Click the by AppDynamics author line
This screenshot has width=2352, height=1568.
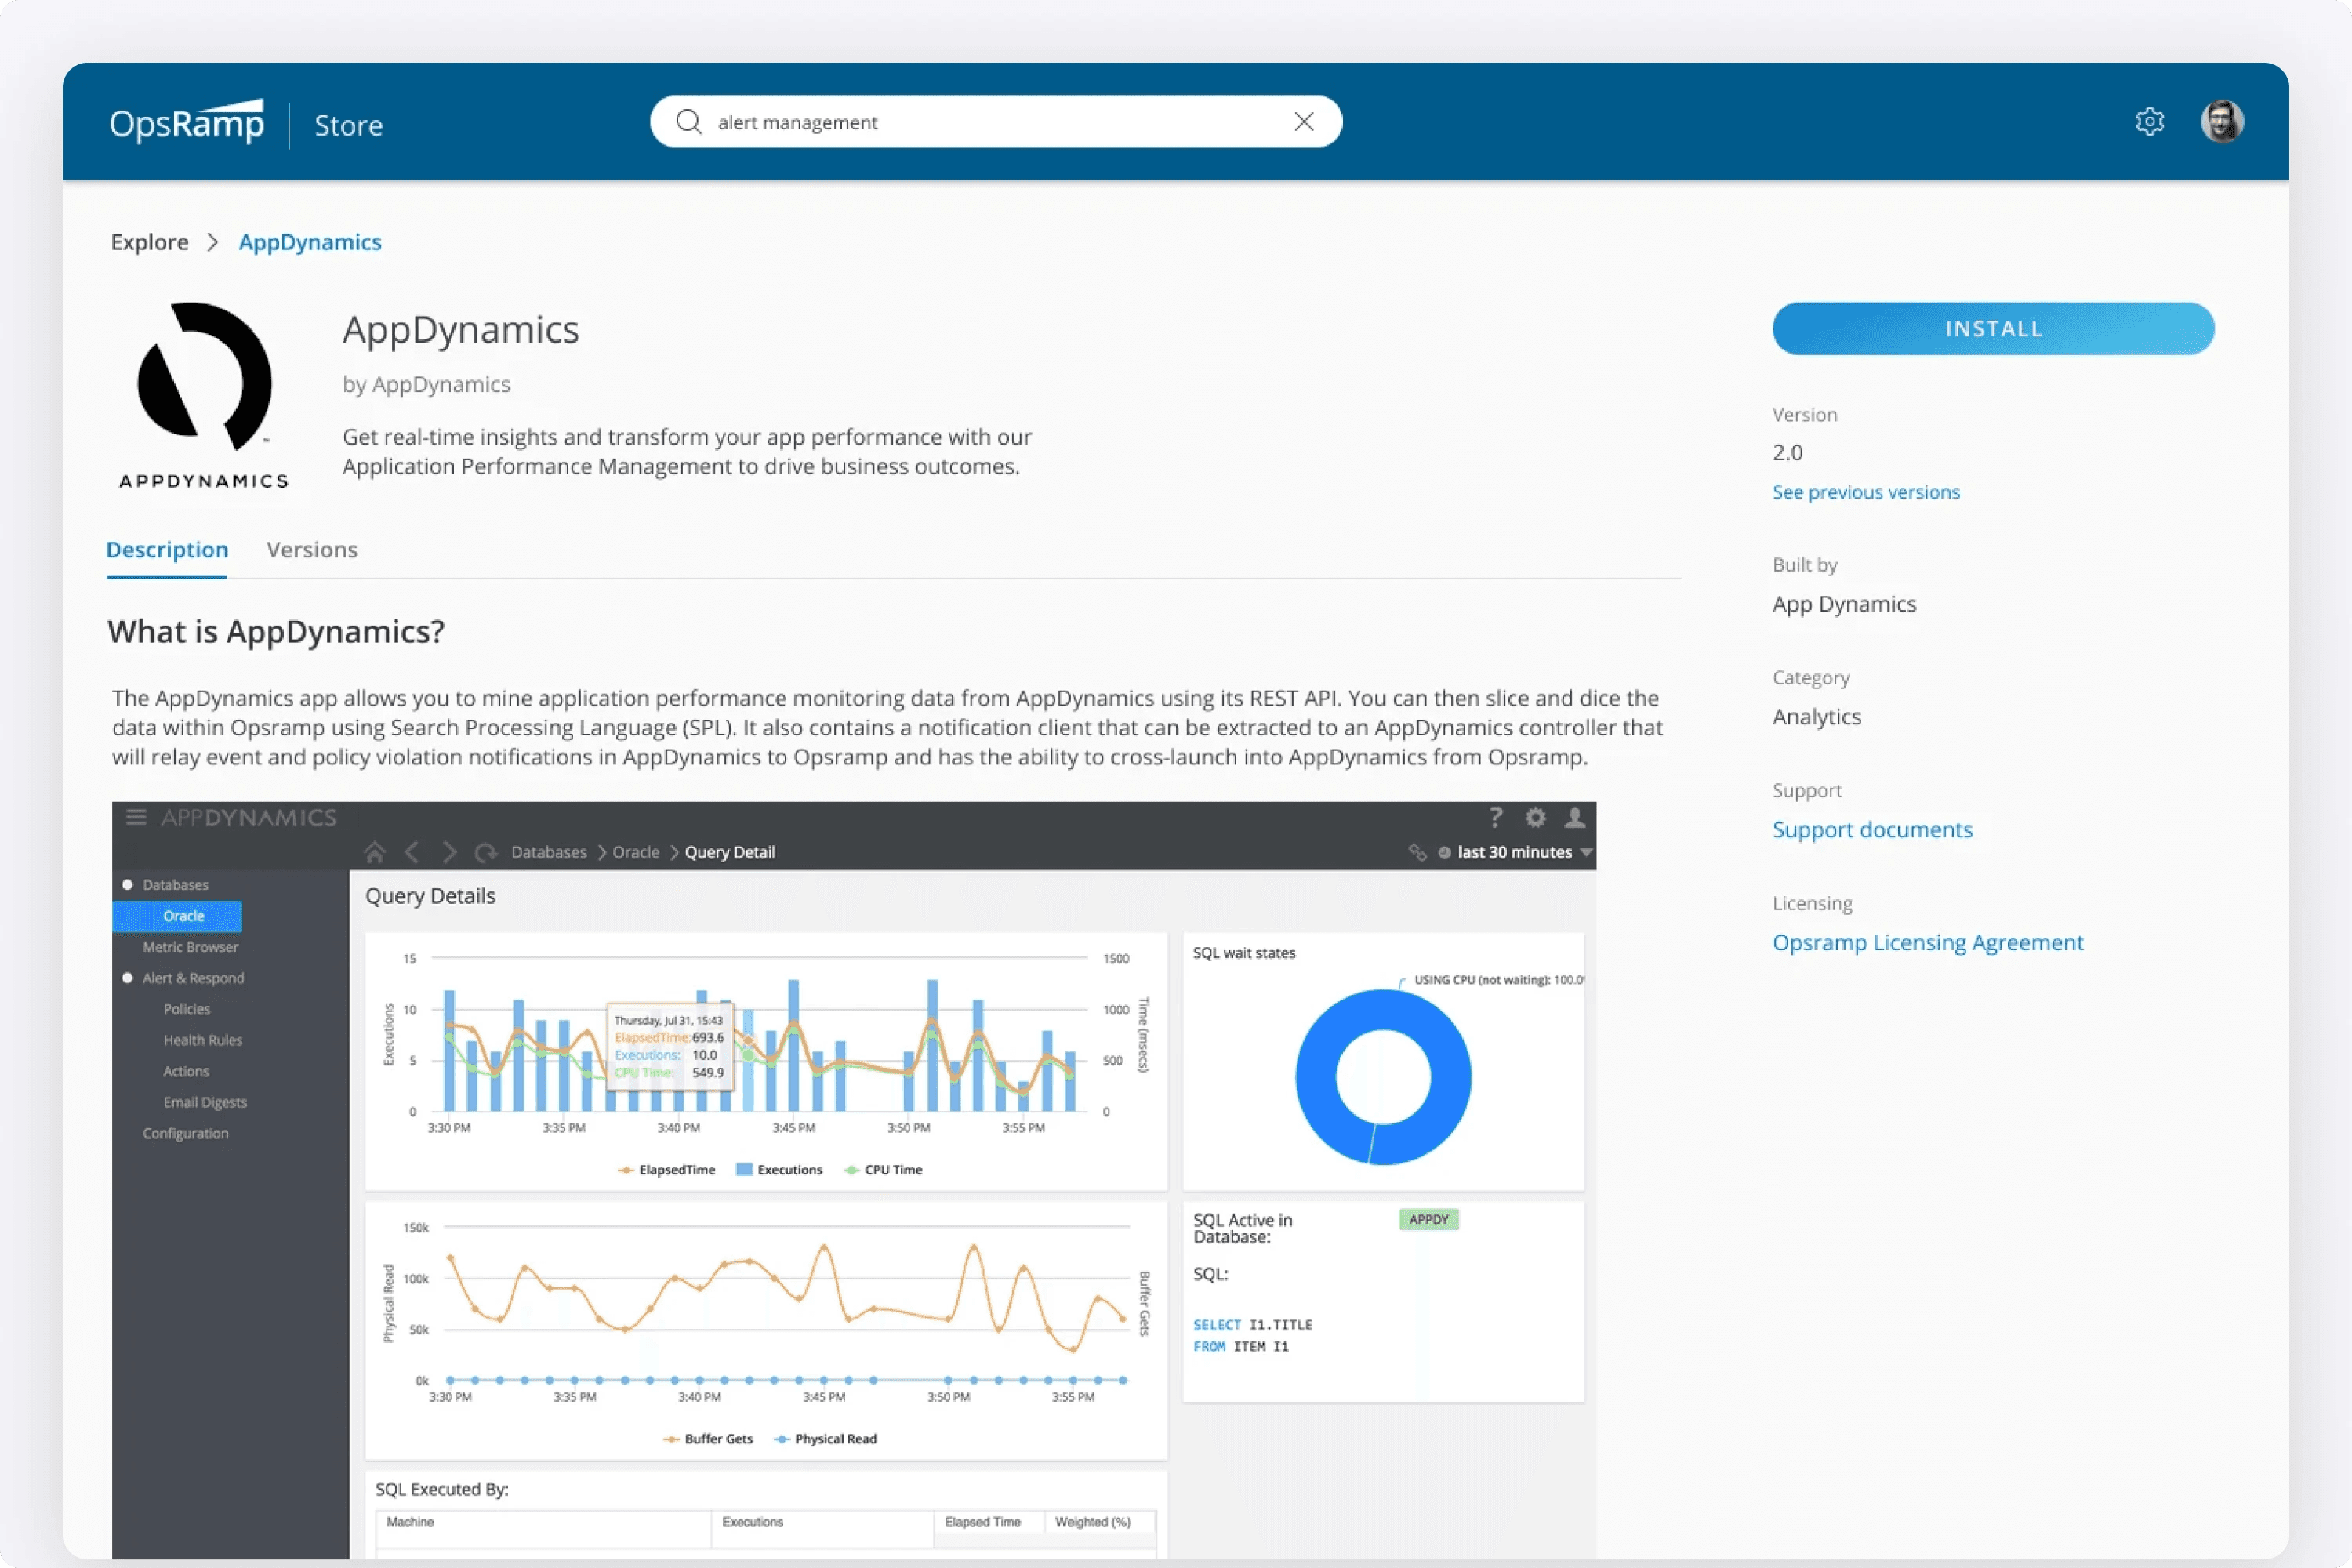[x=426, y=384]
